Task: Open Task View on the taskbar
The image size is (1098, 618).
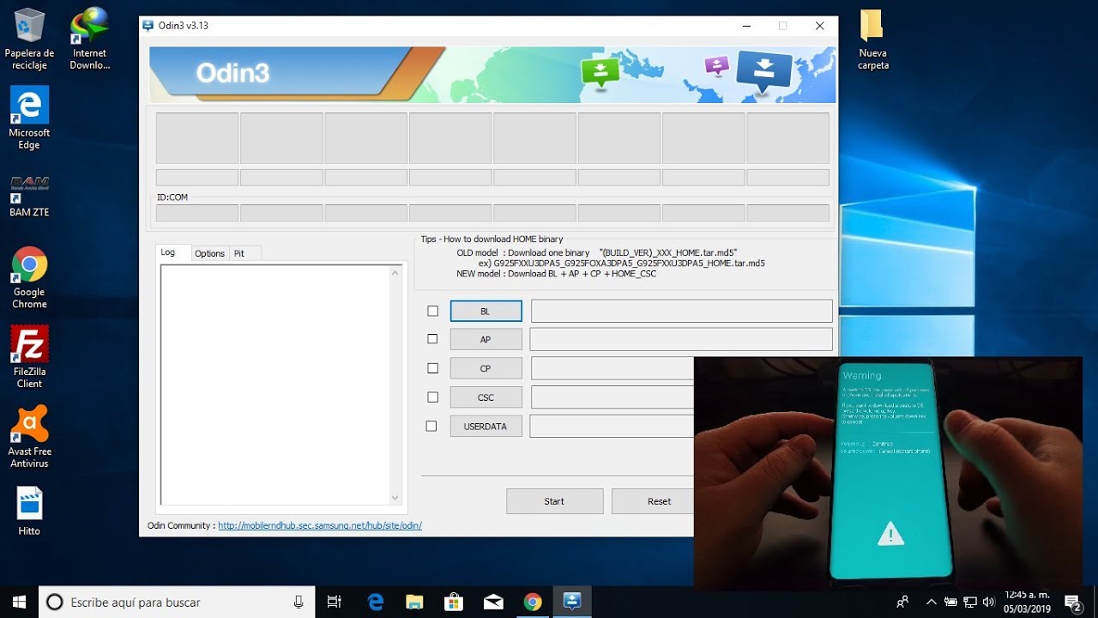Action: pos(335,603)
